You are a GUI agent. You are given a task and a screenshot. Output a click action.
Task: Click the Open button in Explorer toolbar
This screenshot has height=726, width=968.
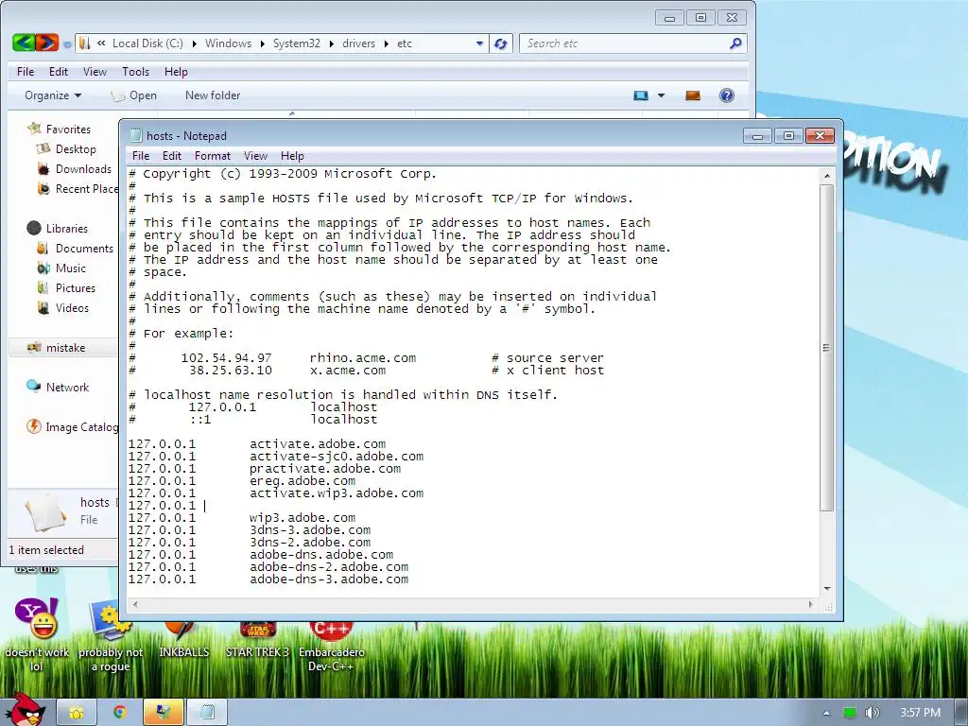(x=134, y=95)
